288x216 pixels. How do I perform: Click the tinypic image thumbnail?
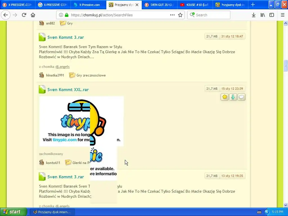(81, 121)
